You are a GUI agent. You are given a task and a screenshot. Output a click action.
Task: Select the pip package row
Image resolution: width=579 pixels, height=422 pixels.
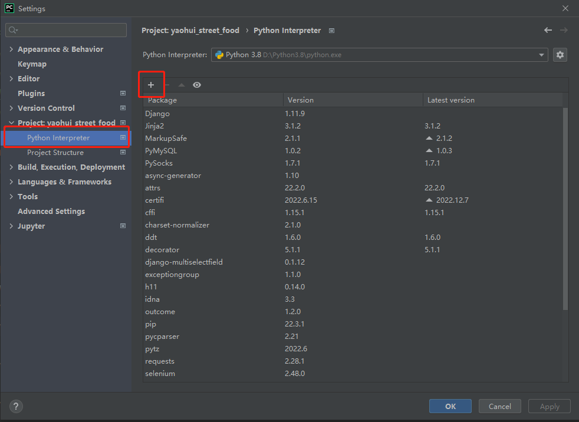tap(353, 324)
